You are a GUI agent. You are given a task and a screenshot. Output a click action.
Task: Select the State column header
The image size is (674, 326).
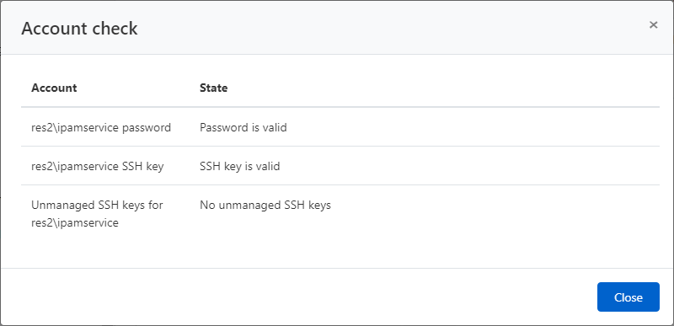point(214,88)
